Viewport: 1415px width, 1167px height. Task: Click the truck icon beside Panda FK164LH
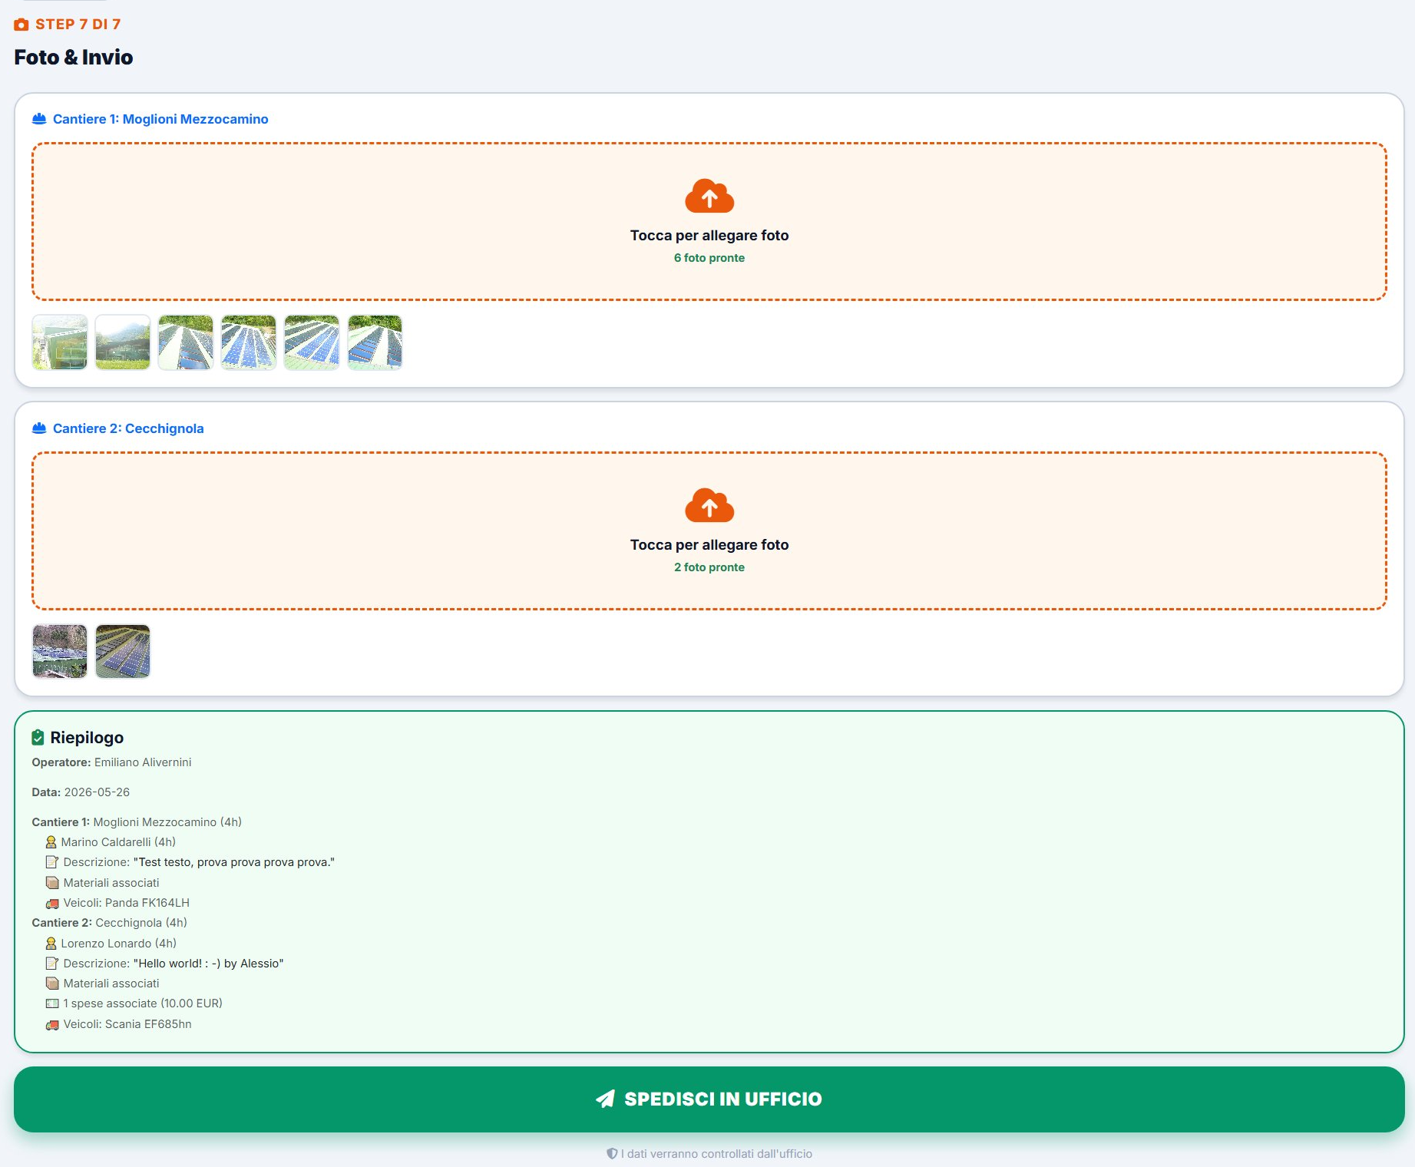point(52,904)
